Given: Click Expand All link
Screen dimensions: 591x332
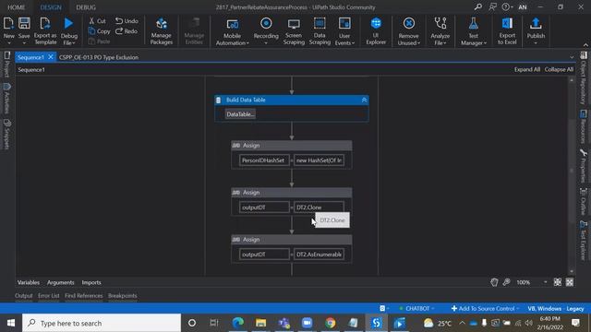Looking at the screenshot, I should (527, 69).
